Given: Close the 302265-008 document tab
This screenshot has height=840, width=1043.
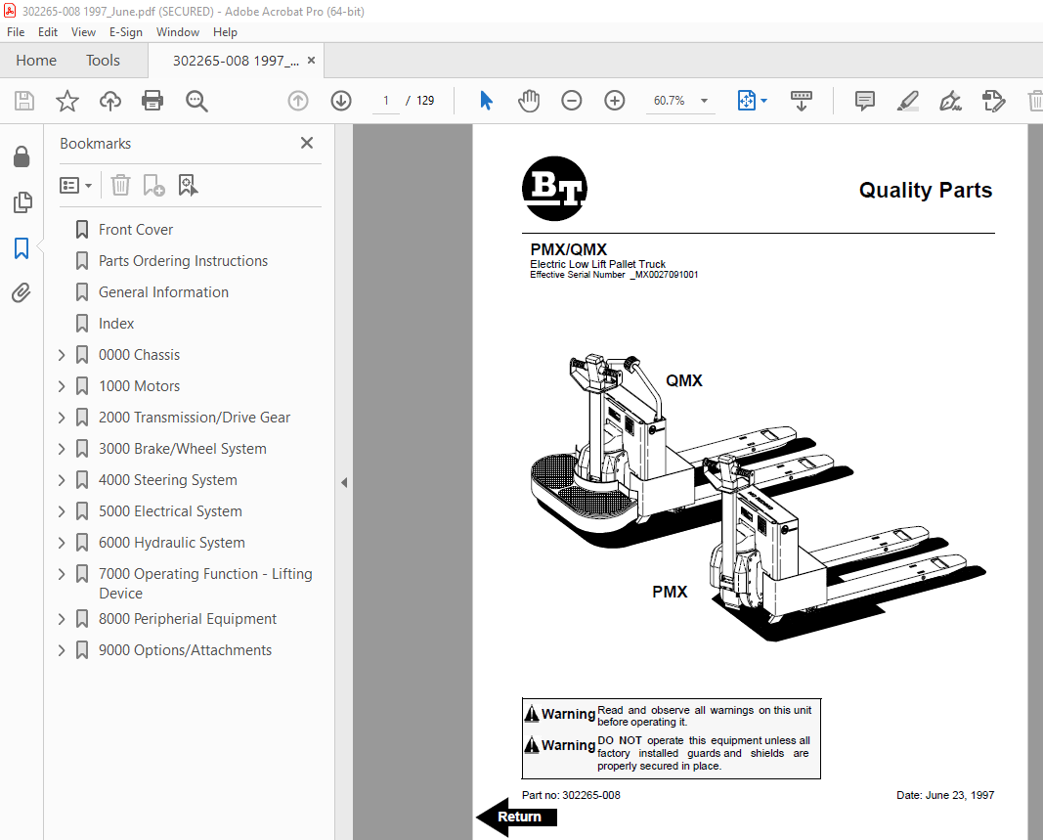Looking at the screenshot, I should [311, 61].
